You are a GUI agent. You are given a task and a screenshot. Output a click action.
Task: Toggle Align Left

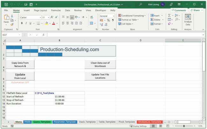63,23
